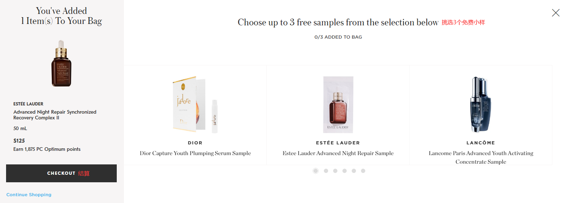Select the Estee Lauder sample packet image
This screenshot has width=567, height=203.
point(338,105)
